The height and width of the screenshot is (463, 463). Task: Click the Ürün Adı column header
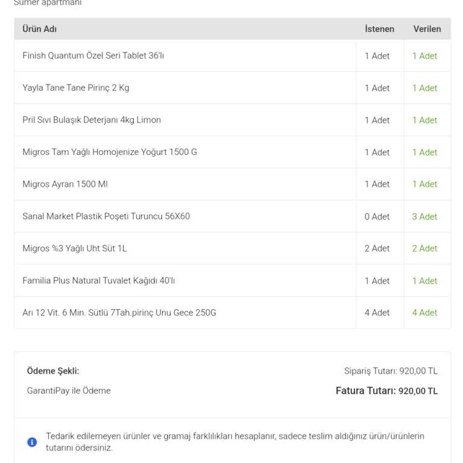(40, 29)
